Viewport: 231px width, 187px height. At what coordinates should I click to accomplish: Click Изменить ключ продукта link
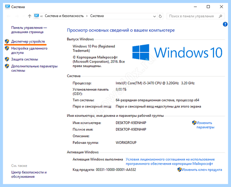[x=202, y=170]
